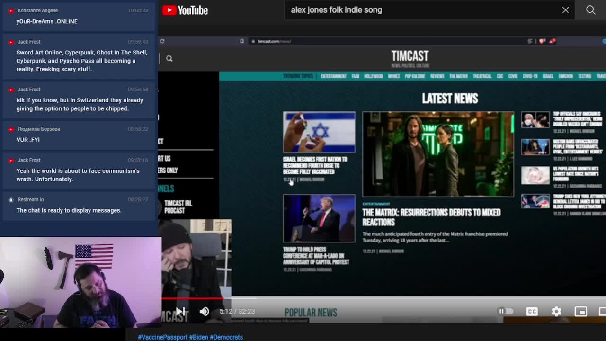Open the #VaccinePassport hashtag
The image size is (606, 341).
(x=162, y=337)
